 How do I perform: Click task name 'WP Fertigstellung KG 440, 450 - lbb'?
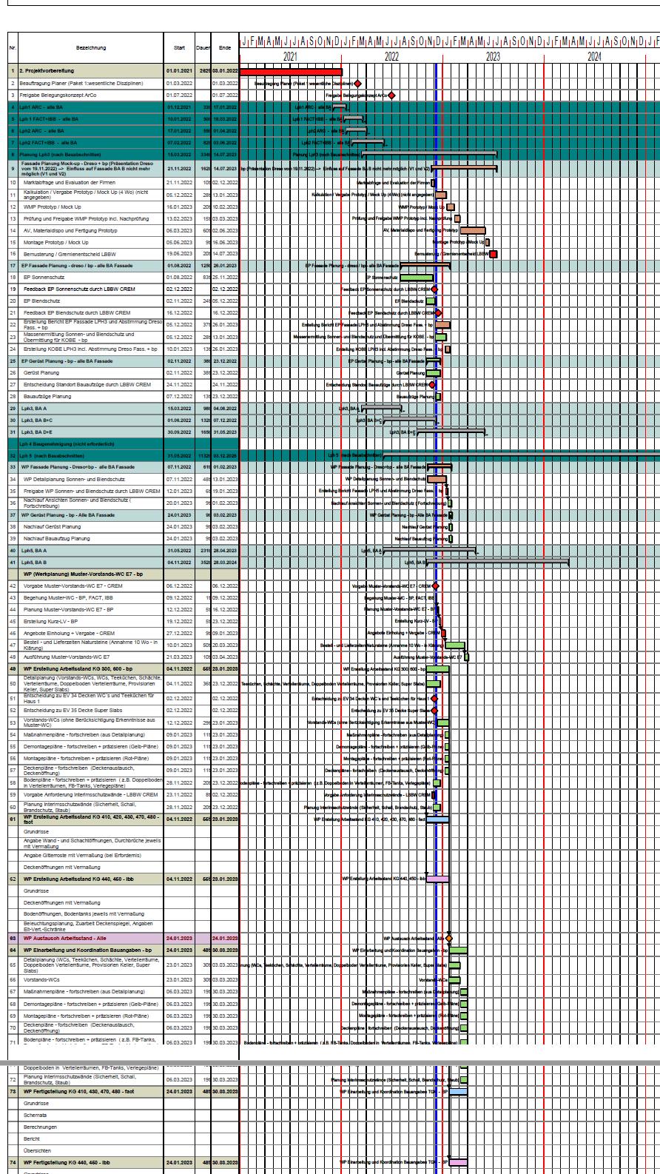click(x=67, y=1162)
